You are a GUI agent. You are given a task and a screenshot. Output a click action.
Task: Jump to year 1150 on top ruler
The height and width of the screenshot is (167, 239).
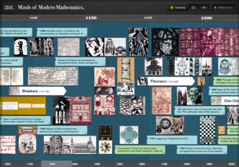91,18
